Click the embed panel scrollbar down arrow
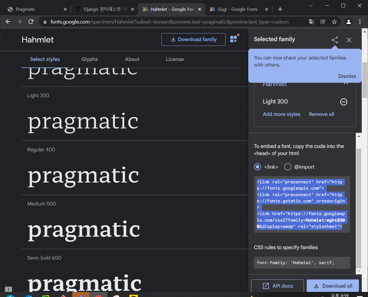This screenshot has width=368, height=297. (359, 271)
